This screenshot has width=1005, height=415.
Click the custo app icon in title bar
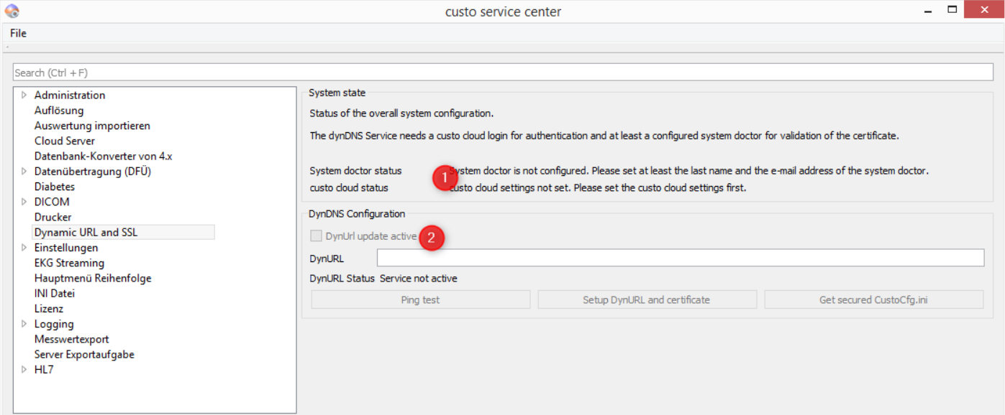coord(12,11)
